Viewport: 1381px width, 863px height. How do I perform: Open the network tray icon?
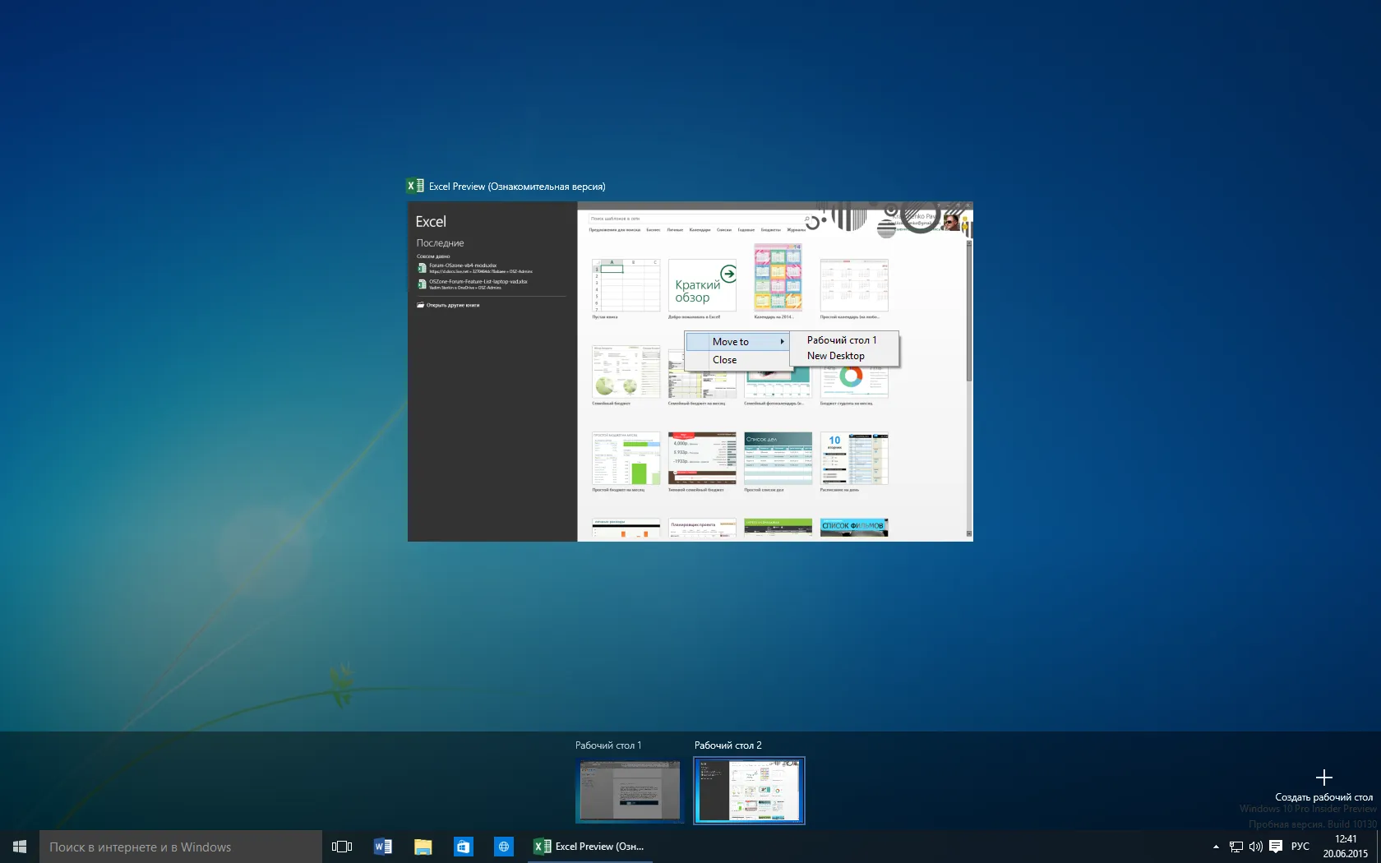[1236, 847]
